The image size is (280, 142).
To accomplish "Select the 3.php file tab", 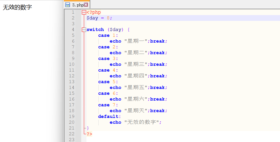I will coord(77,5).
